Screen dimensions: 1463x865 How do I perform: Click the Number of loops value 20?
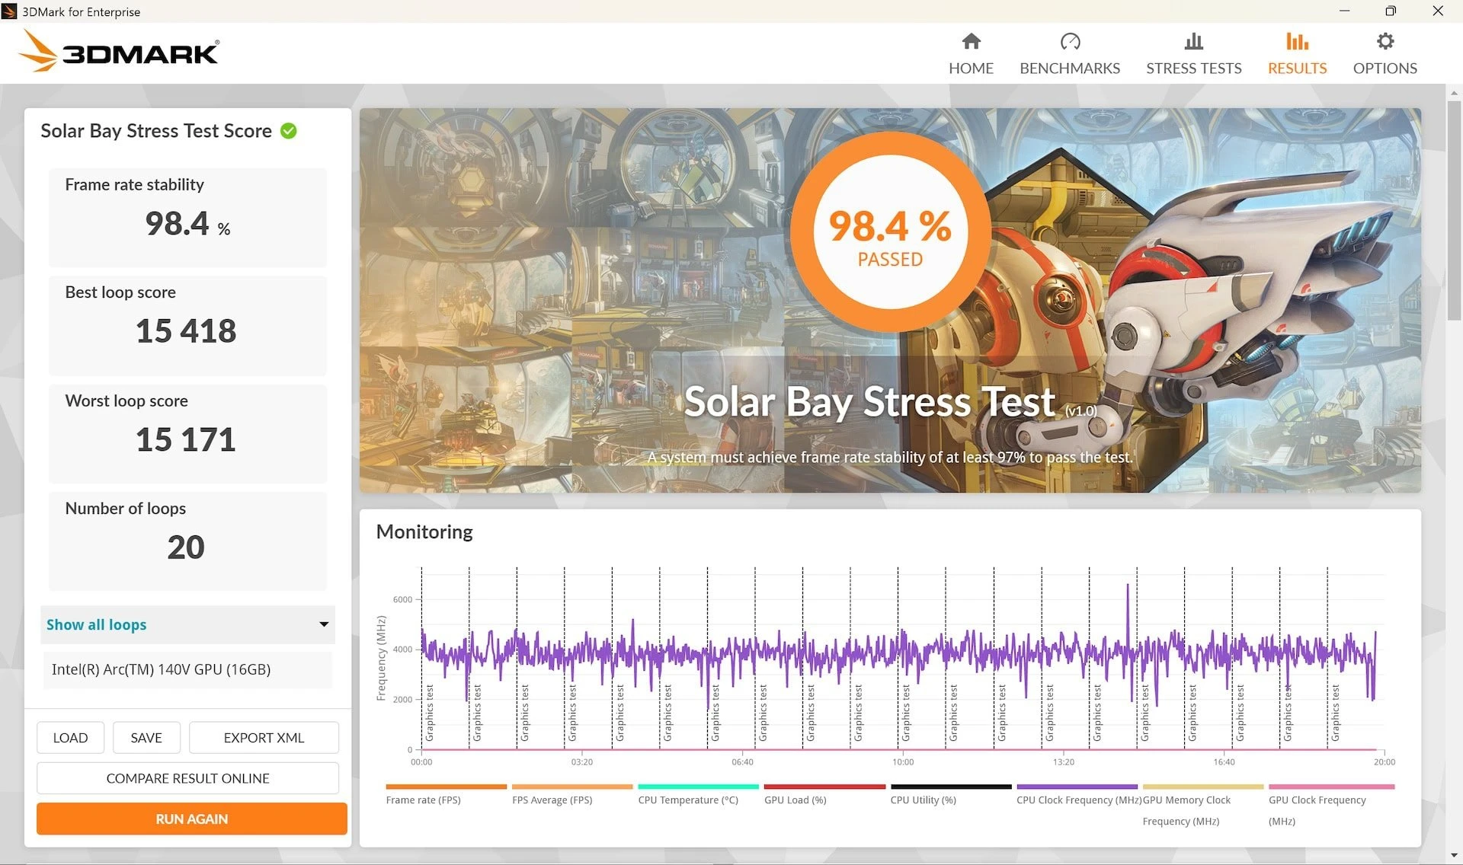click(186, 547)
